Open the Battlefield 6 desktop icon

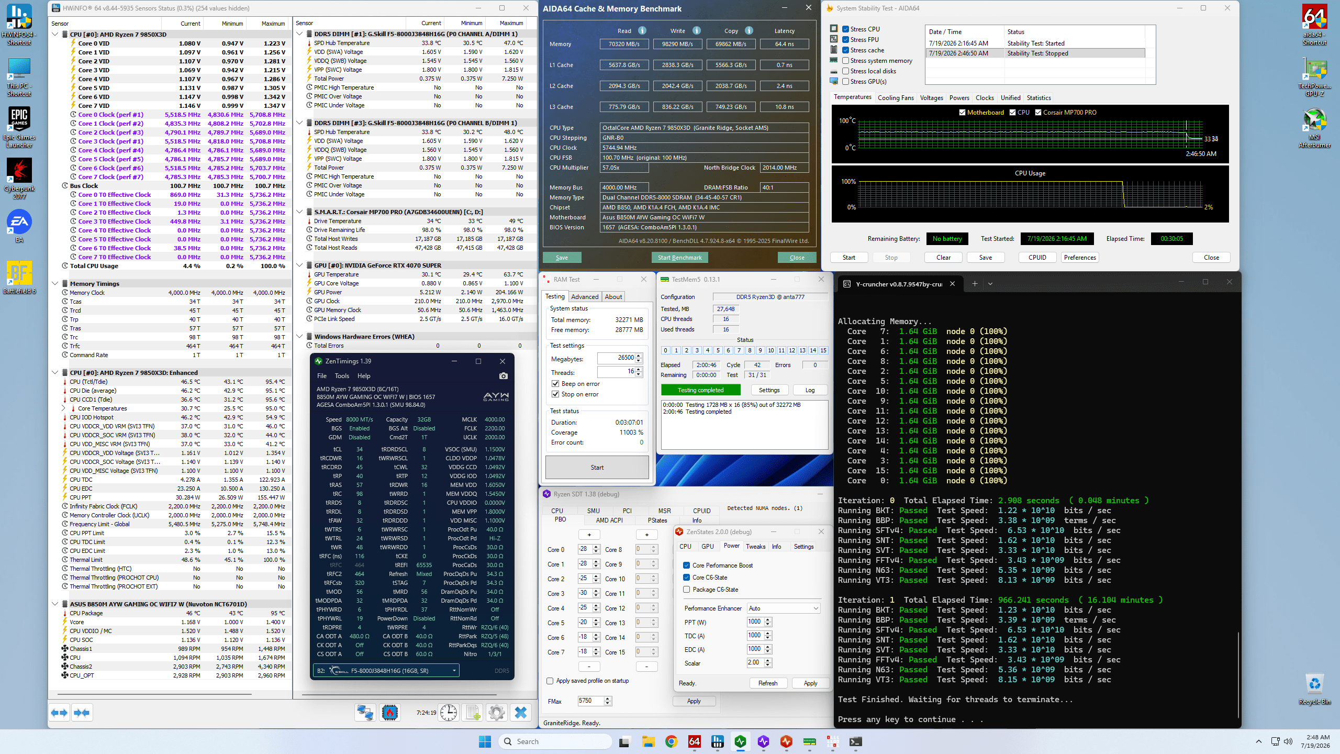(19, 277)
